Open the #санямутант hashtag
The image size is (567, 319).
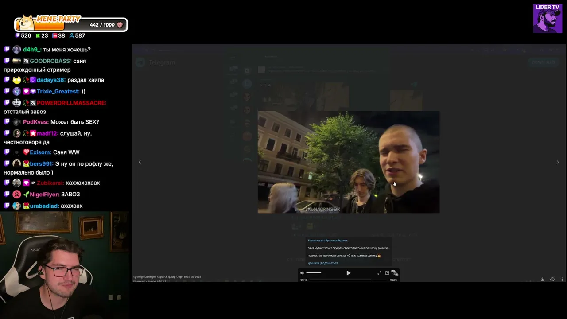[x=316, y=241]
